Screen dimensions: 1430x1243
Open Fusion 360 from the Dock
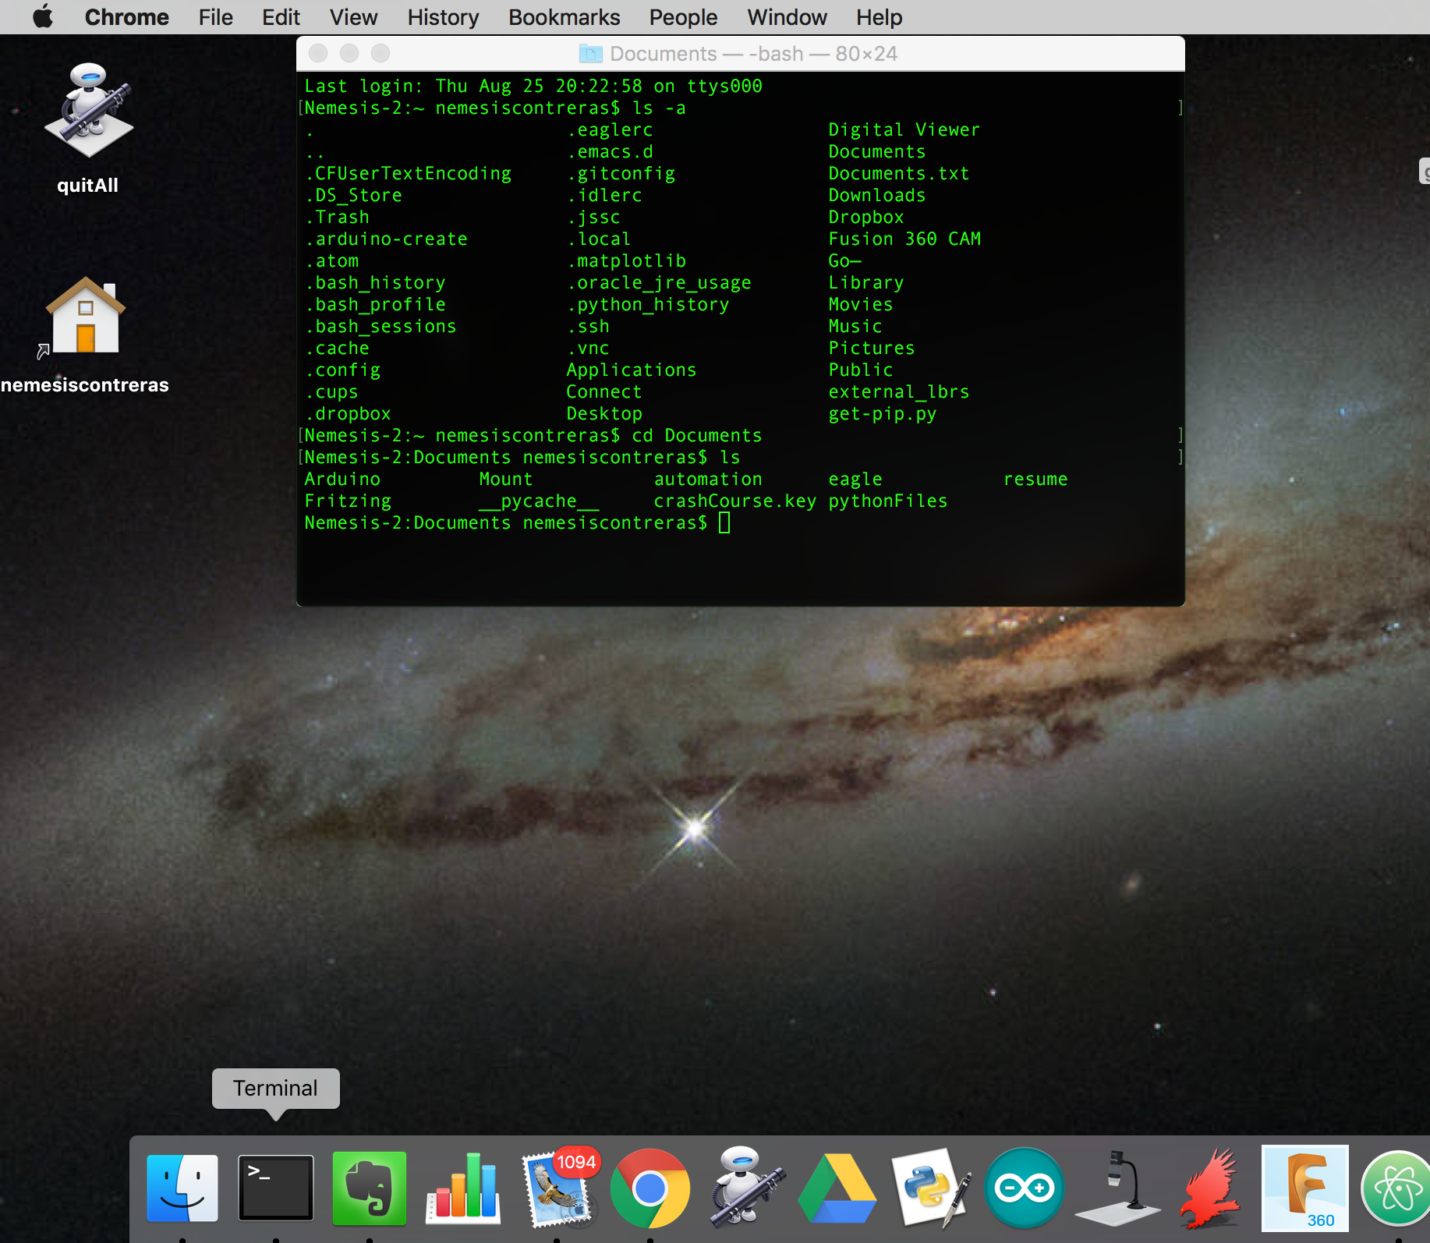[1304, 1188]
